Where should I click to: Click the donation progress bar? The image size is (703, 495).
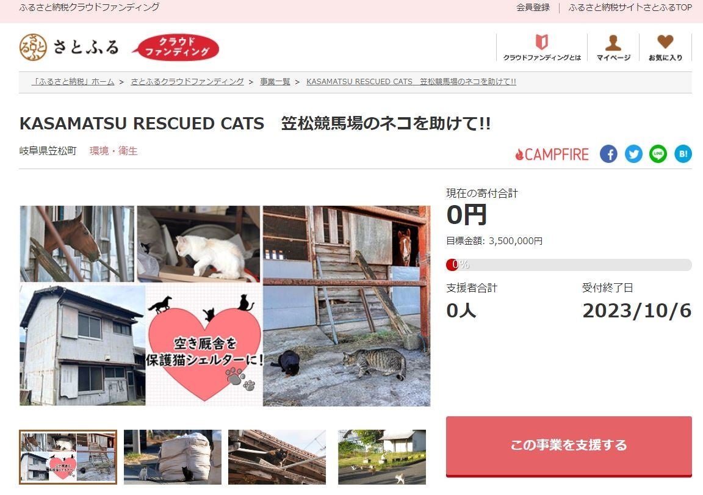pyautogui.click(x=569, y=264)
